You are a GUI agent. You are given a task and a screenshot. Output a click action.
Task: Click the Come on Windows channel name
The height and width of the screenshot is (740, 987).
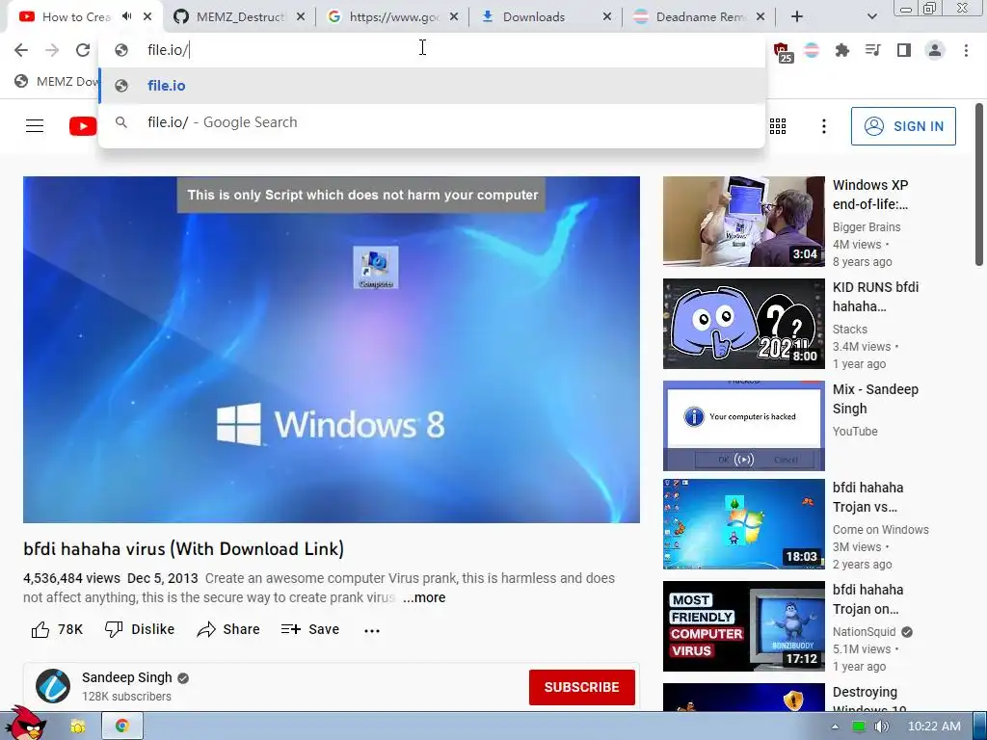881,530
